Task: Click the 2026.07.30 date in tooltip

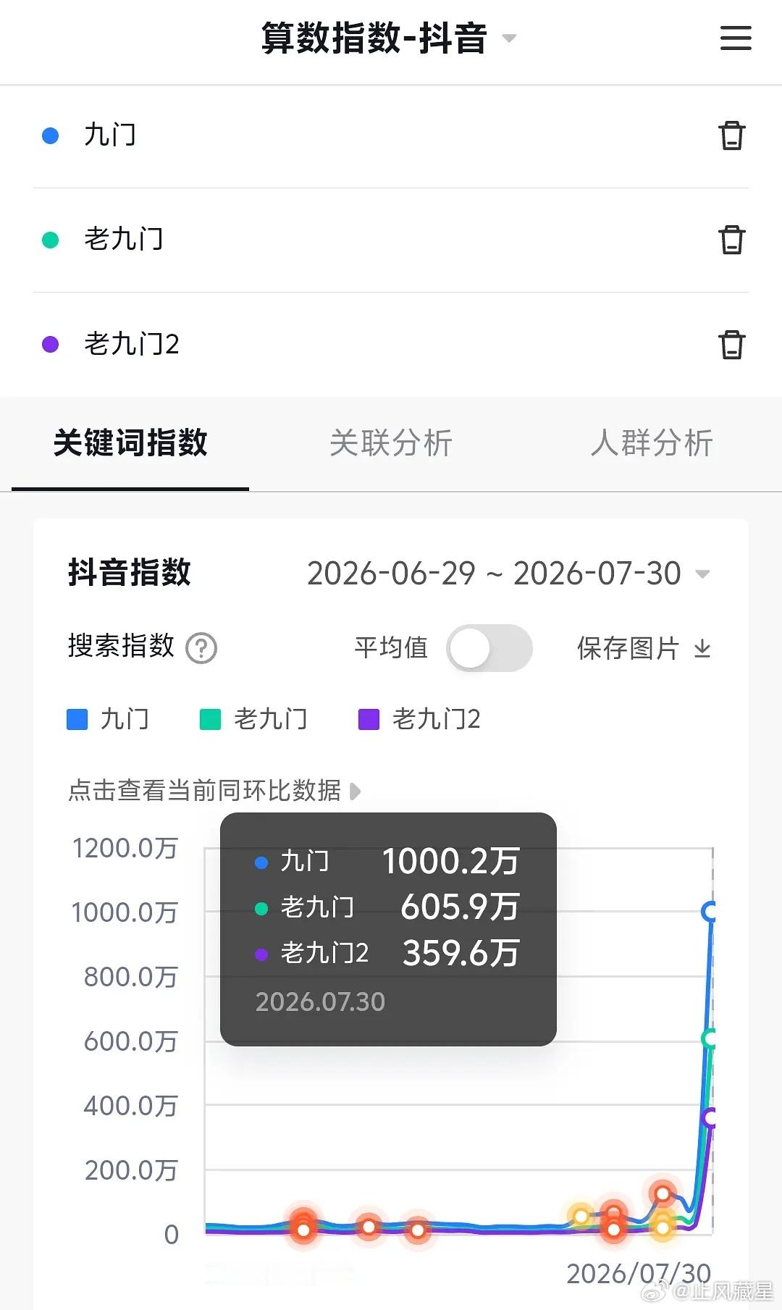Action: point(320,1002)
